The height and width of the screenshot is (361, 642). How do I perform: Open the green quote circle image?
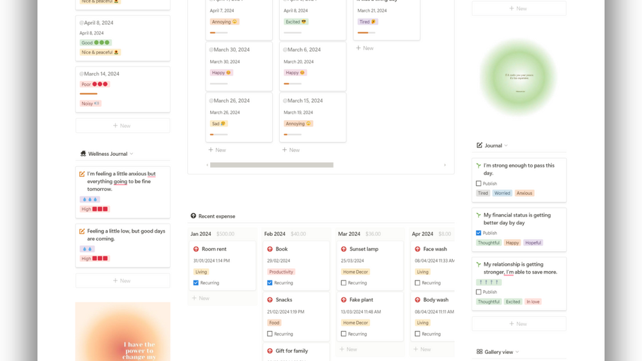point(518,77)
